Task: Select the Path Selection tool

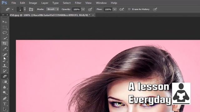Action: click(x=5, y=109)
